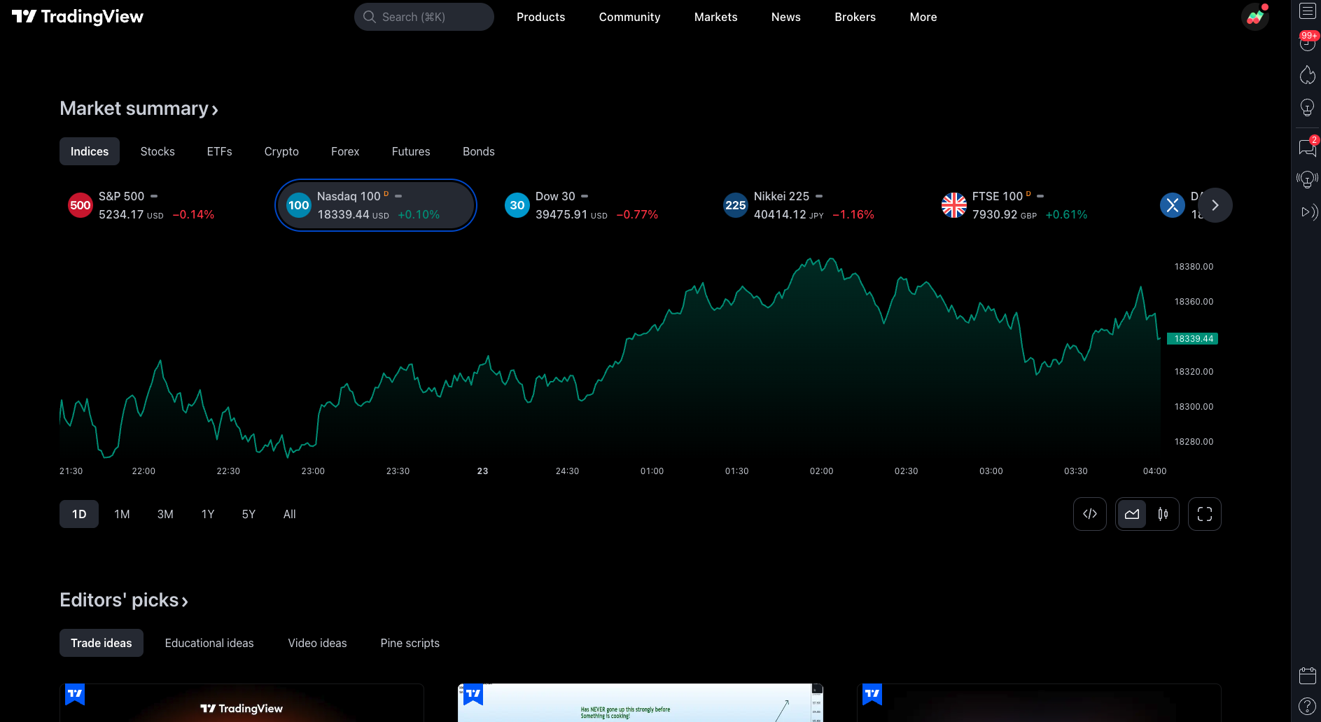Select the Stocks tab

158,151
